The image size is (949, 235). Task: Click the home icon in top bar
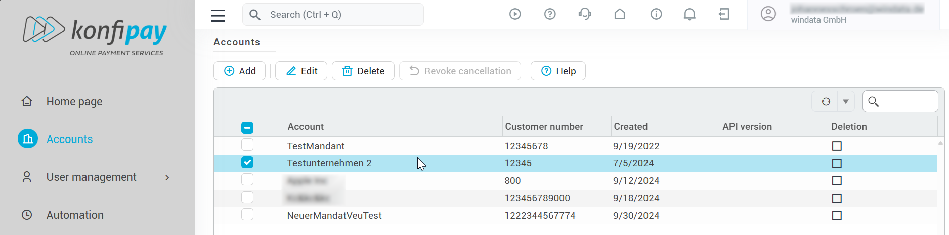(x=620, y=14)
